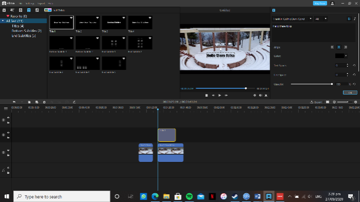Click the black text color swatch
Image resolution: width=360 pixels, height=202 pixels.
[x=339, y=56]
